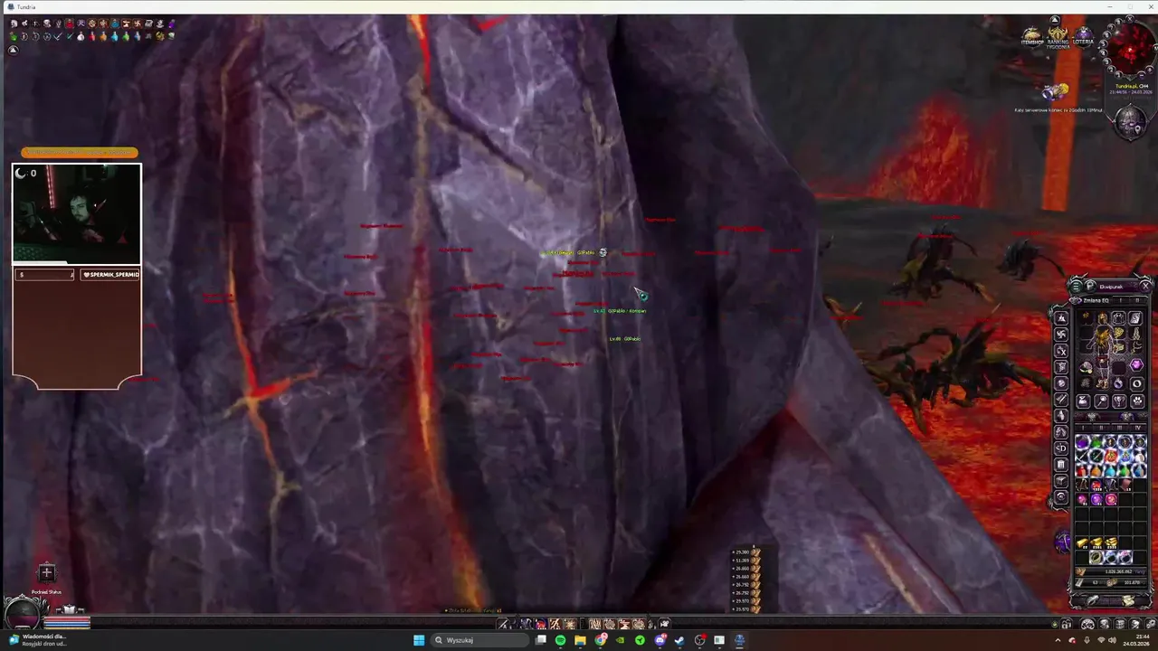The width and height of the screenshot is (1158, 651).
Task: Click the Podgląd Status label
Action: click(x=46, y=592)
